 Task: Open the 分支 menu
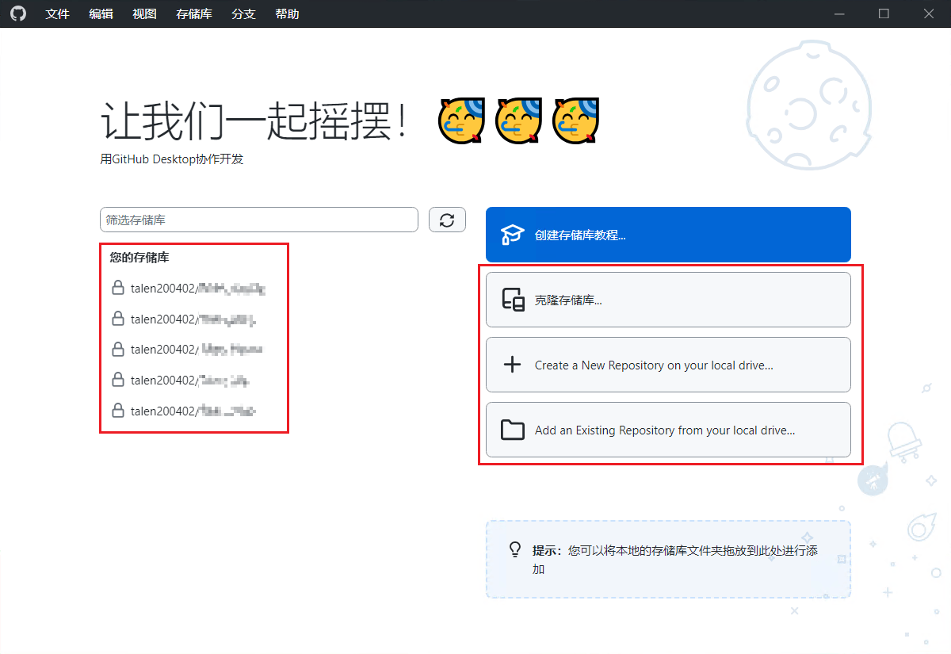coord(243,13)
